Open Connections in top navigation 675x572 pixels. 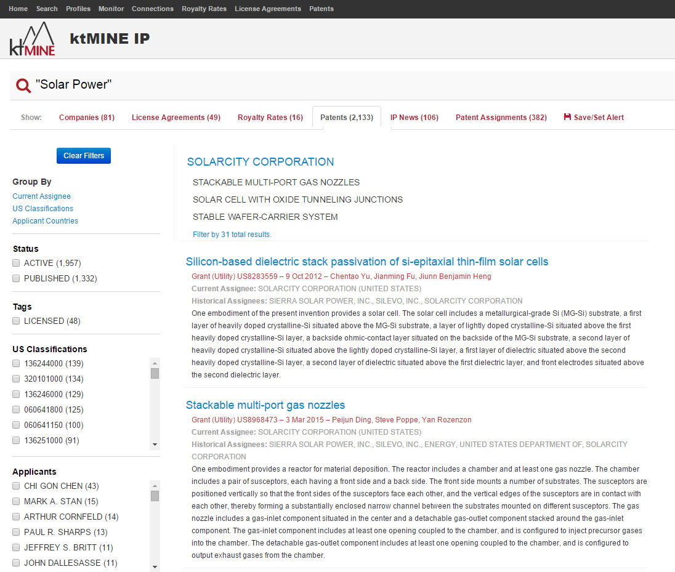(x=152, y=9)
